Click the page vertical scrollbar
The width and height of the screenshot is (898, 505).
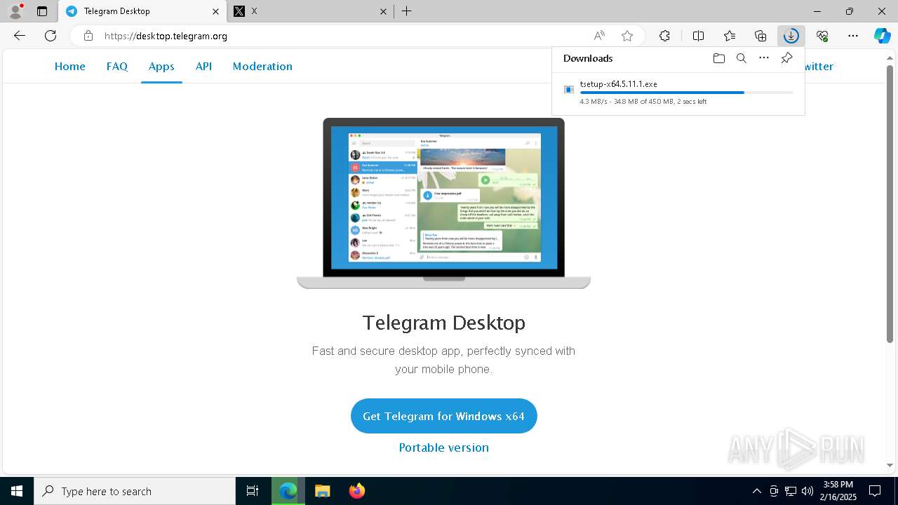[x=890, y=203]
